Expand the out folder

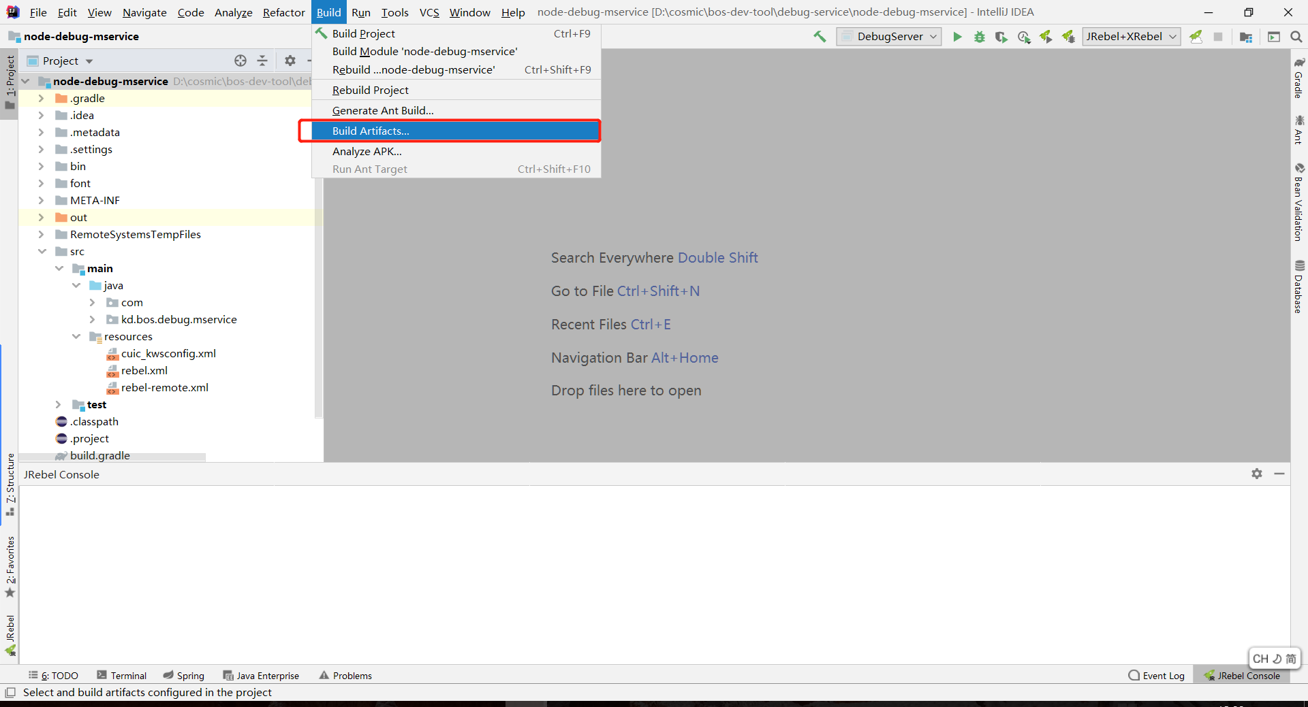[41, 217]
